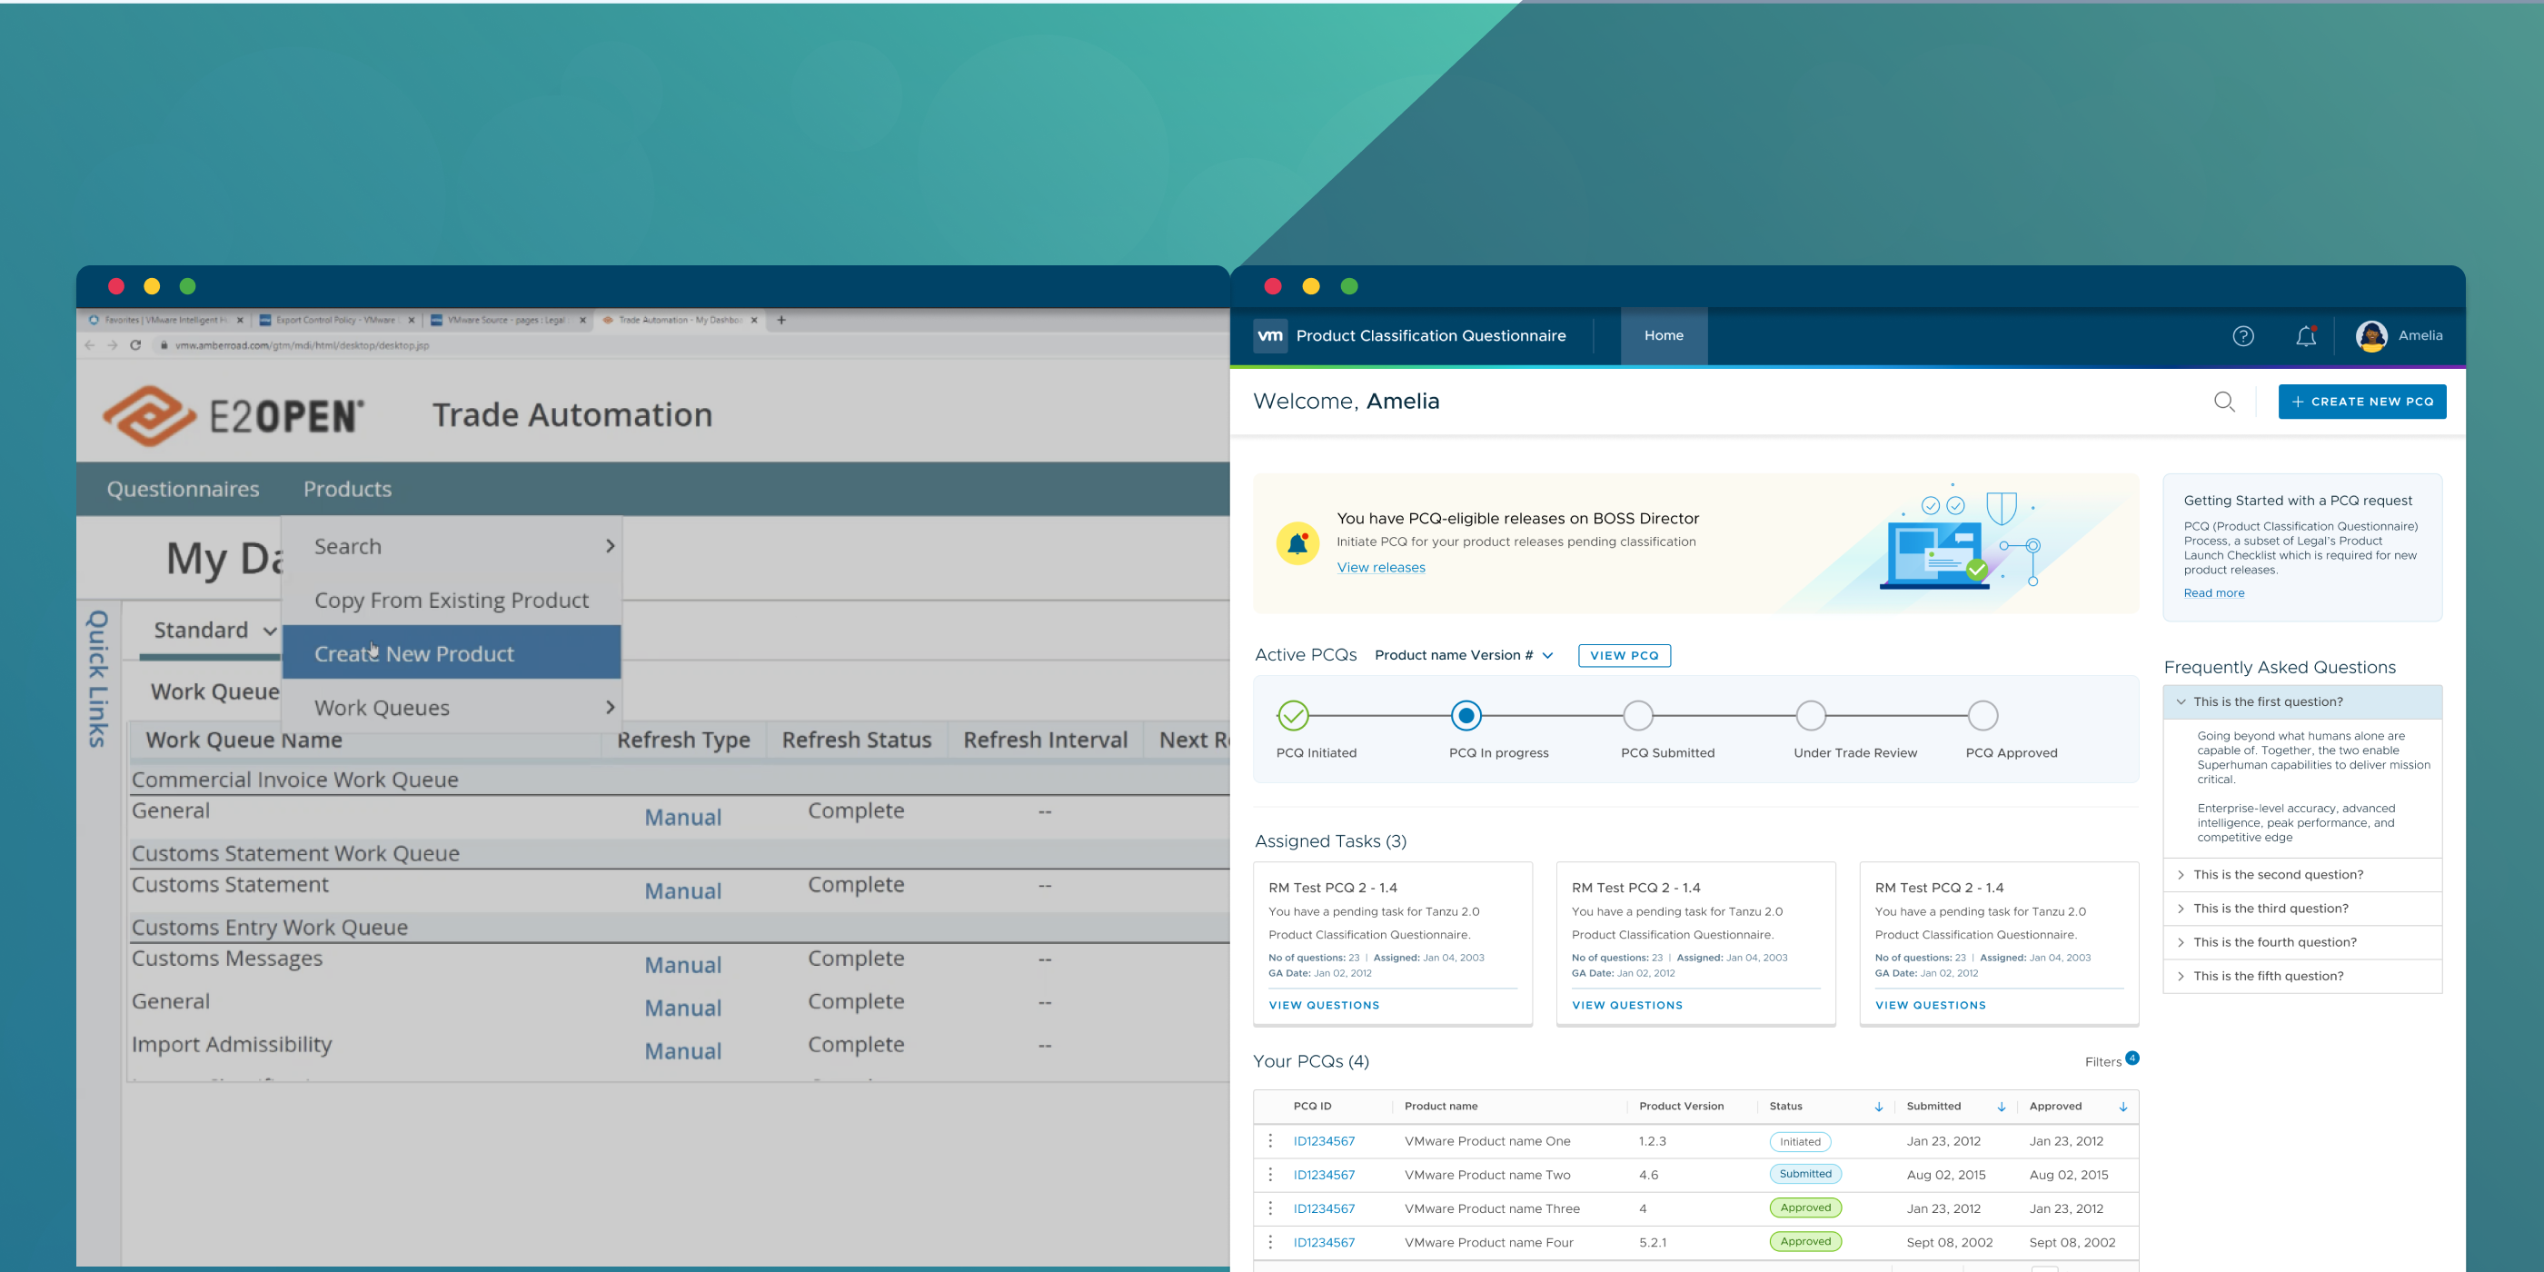Open the kebab menu on the first PCQ row
The height and width of the screenshot is (1272, 2544).
point(1271,1140)
